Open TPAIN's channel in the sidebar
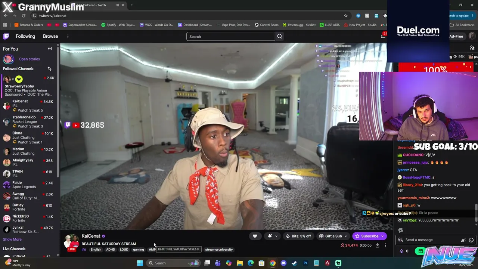 tap(28, 173)
